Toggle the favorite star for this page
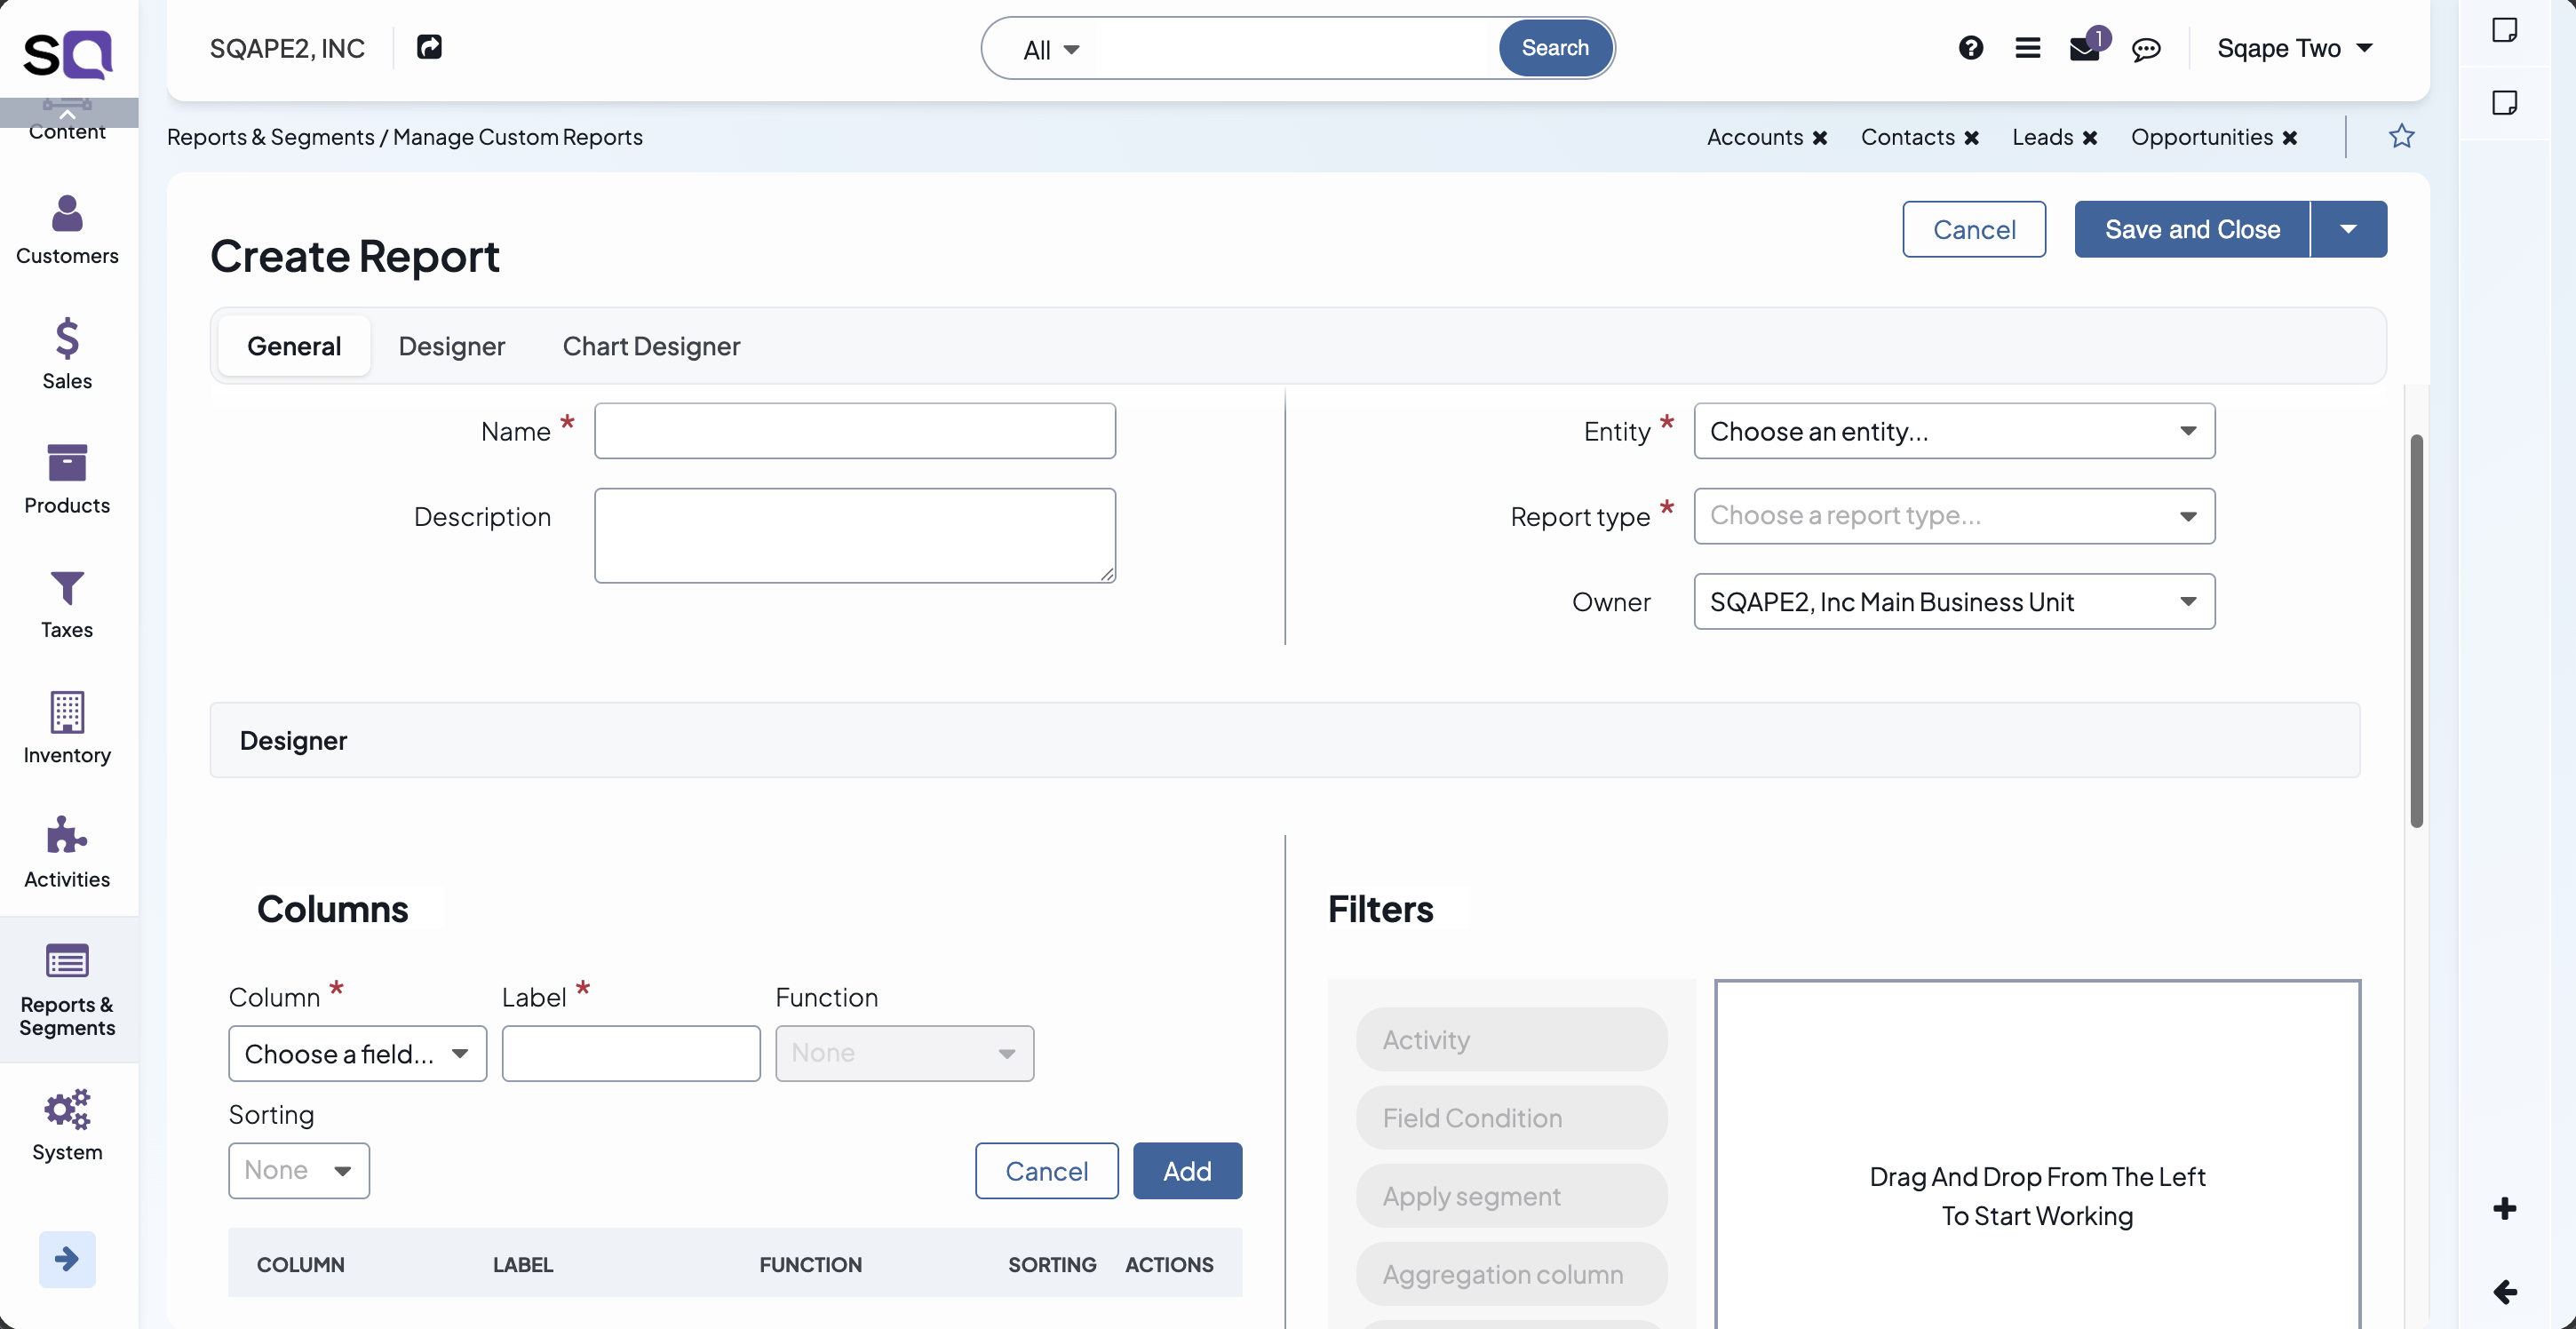2576x1329 pixels. click(x=2402, y=136)
